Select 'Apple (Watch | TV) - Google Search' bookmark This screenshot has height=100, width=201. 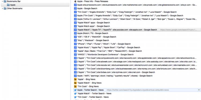tap(92, 33)
